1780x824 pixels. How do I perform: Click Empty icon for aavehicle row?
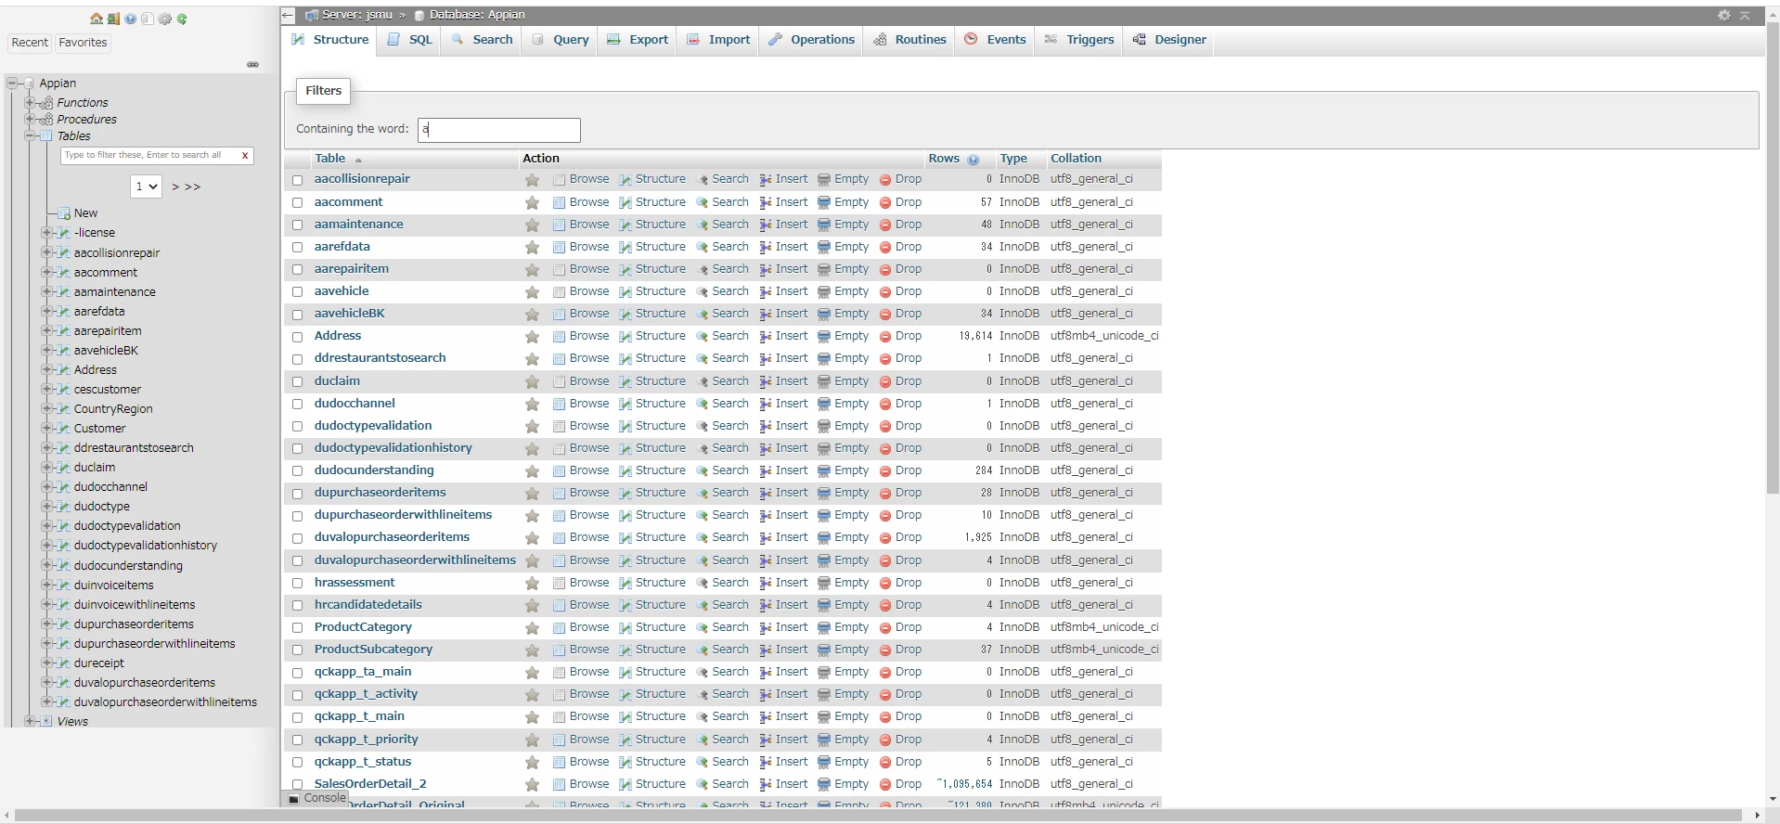point(824,291)
